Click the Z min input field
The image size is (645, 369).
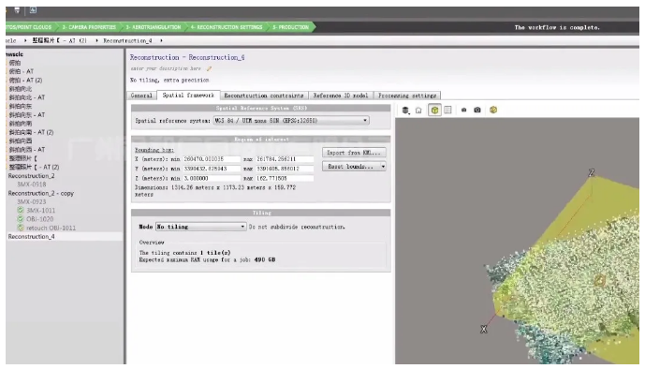212,179
